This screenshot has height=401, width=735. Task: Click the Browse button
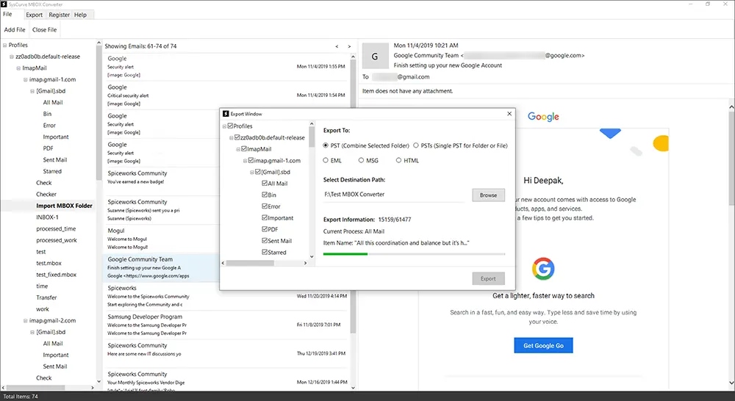(x=489, y=195)
